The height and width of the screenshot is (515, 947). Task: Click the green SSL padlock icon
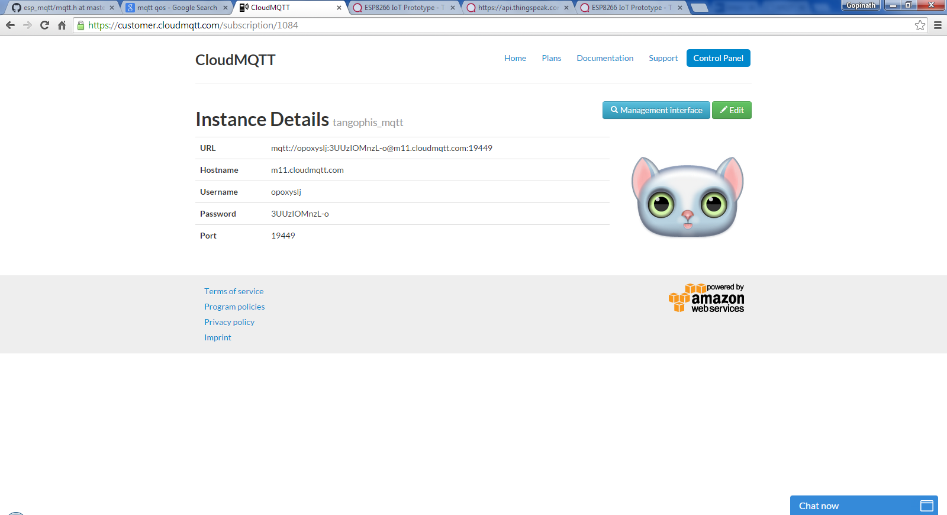click(x=81, y=25)
